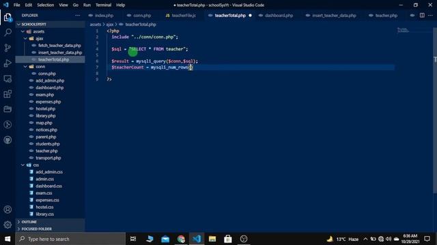Open editor more actions ellipsis
The height and width of the screenshot is (245, 437).
click(x=430, y=15)
